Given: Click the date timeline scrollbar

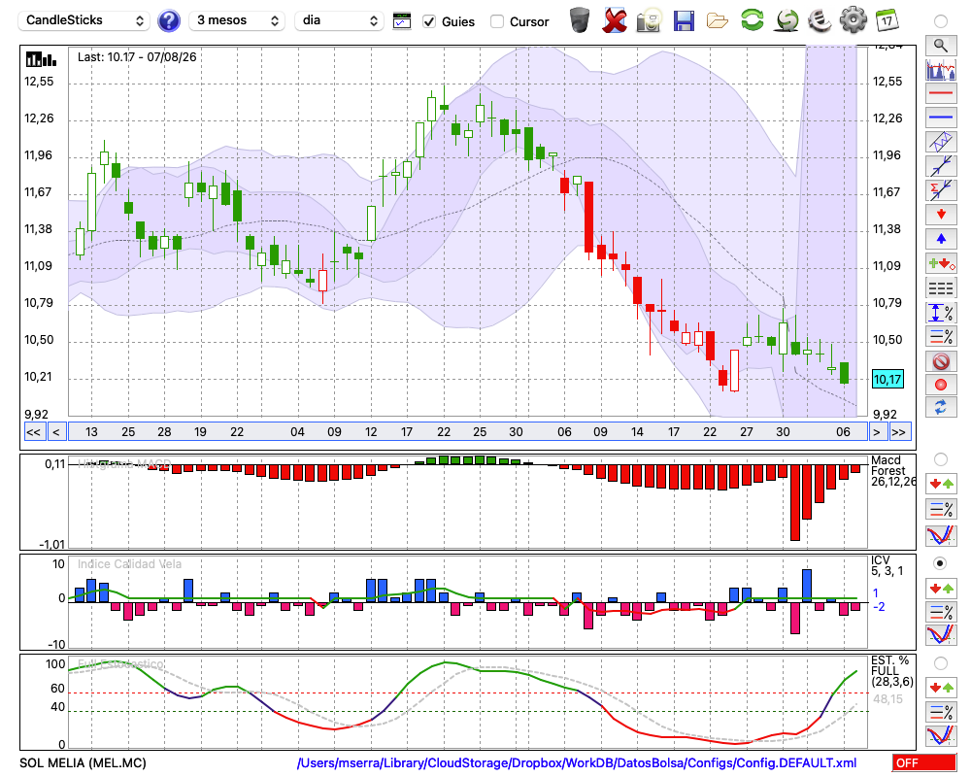Looking at the screenshot, I should pyautogui.click(x=468, y=432).
